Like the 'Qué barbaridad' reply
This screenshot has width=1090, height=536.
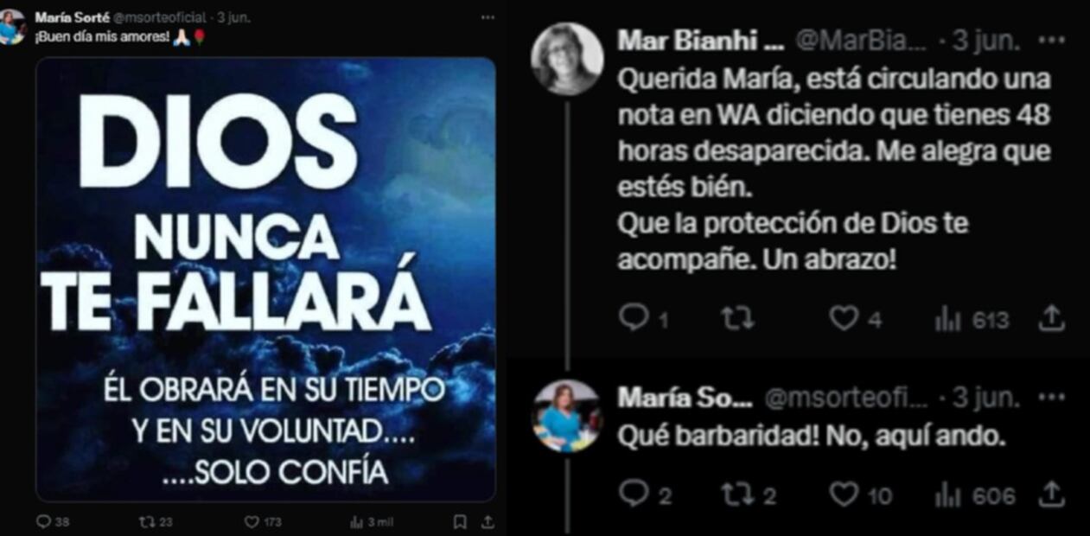[860, 495]
